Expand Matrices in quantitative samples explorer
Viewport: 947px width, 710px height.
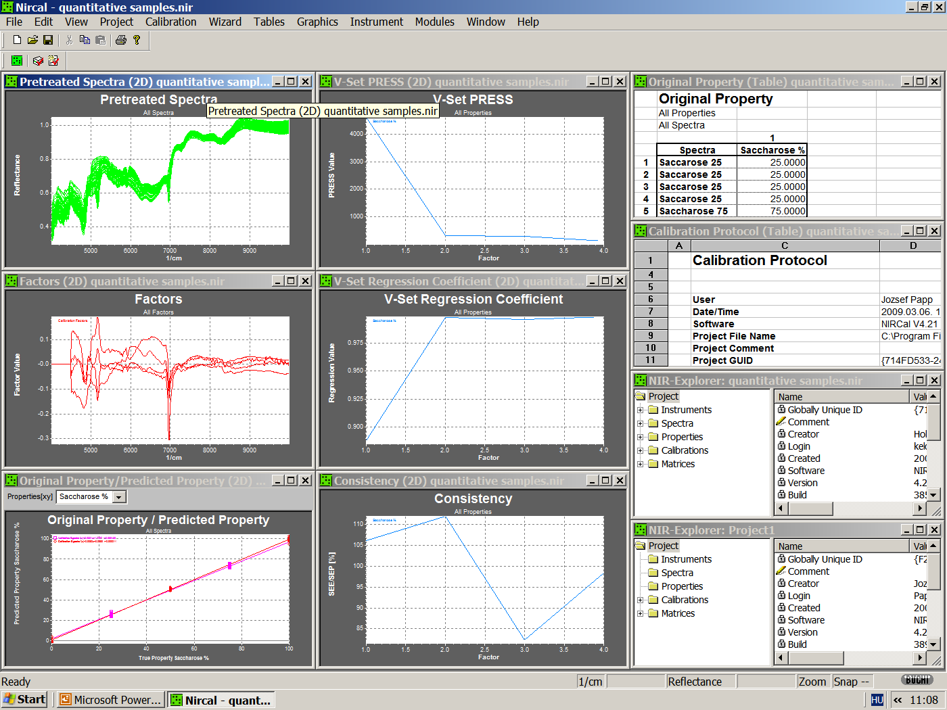tap(640, 464)
